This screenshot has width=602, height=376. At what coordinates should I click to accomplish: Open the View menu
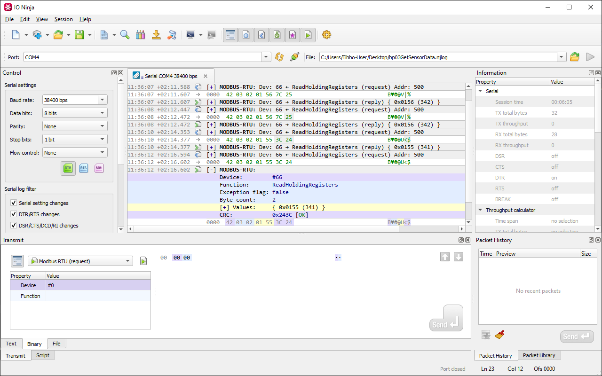(42, 19)
